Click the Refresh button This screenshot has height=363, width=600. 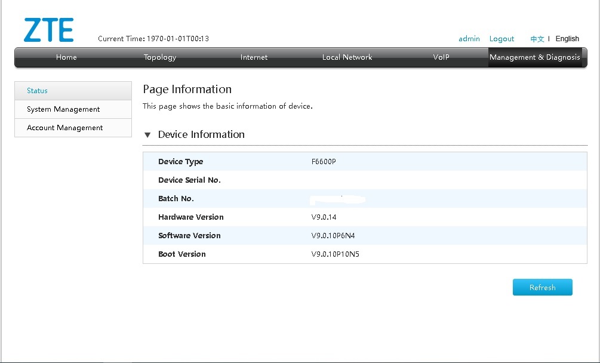point(542,287)
